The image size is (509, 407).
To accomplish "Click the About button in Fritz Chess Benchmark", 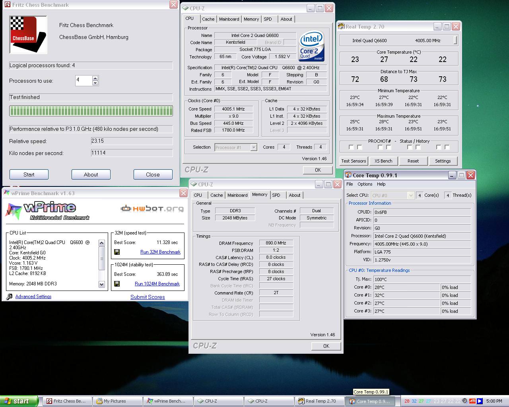I will [x=91, y=174].
